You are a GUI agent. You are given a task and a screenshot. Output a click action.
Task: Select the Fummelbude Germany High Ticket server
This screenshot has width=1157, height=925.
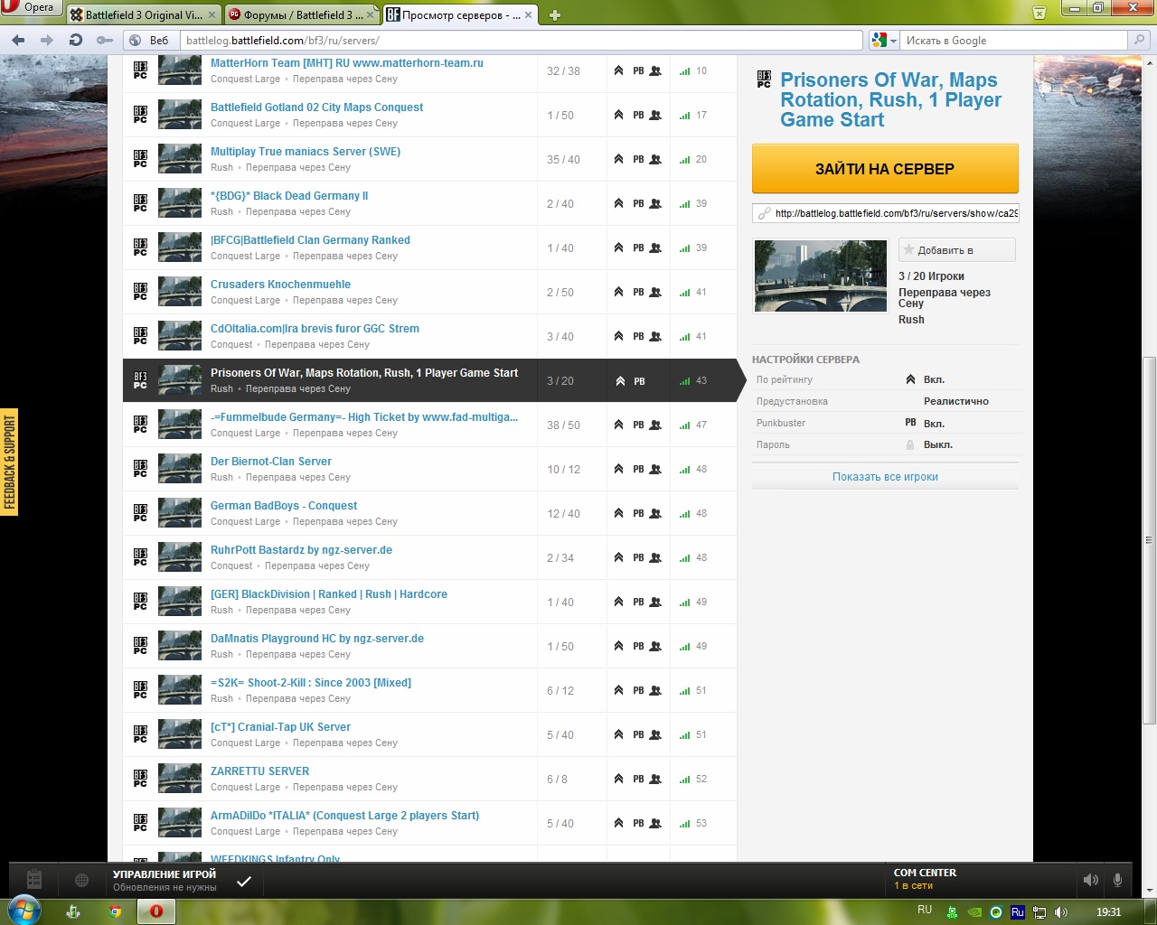coord(364,417)
